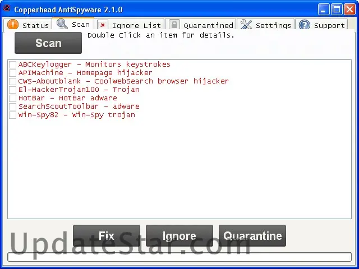Check the Win-Spy82 checkbox
The height and width of the screenshot is (269, 359).
click(x=12, y=115)
